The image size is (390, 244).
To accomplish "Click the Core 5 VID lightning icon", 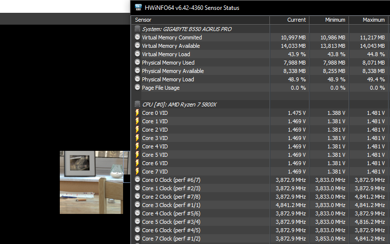I will tap(137, 155).
